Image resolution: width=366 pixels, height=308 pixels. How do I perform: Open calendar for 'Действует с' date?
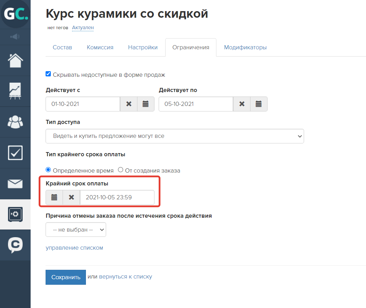point(146,104)
